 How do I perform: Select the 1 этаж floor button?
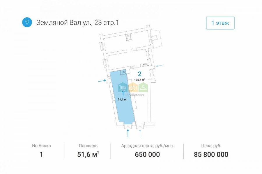tap(220, 23)
